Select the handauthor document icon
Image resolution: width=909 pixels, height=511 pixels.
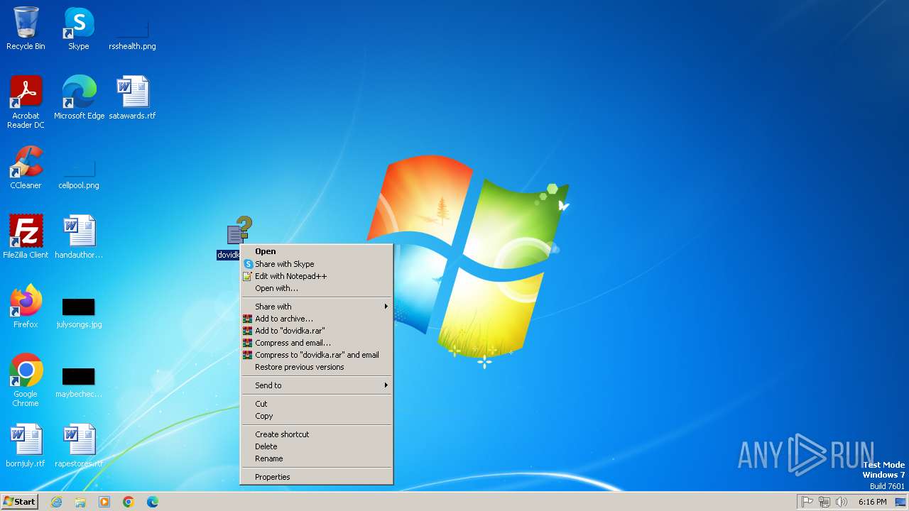tap(79, 237)
